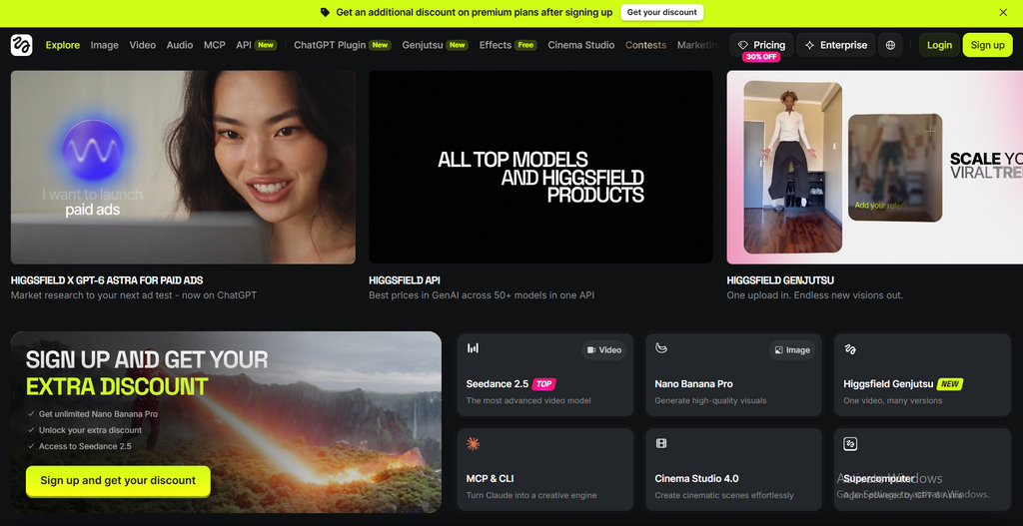Click the Login button
Image resolution: width=1023 pixels, height=526 pixels.
pos(939,45)
